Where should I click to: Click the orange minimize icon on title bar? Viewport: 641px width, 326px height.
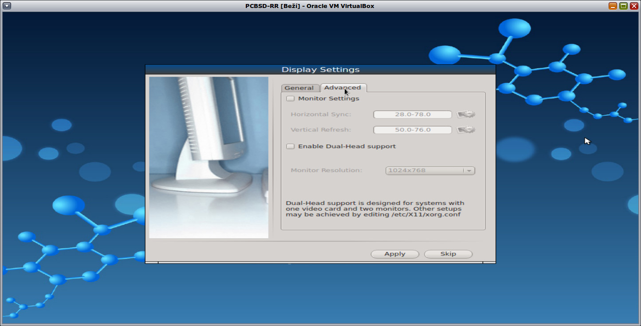tap(613, 6)
